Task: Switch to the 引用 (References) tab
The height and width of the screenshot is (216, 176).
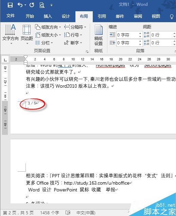Action: pos(102,16)
